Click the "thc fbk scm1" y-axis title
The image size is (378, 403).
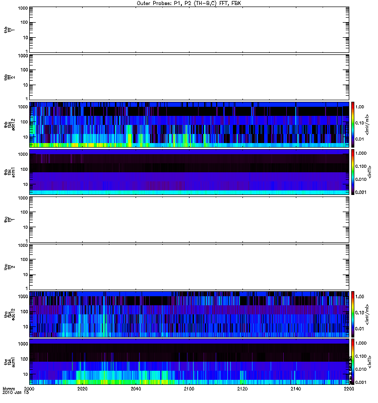point(9,362)
